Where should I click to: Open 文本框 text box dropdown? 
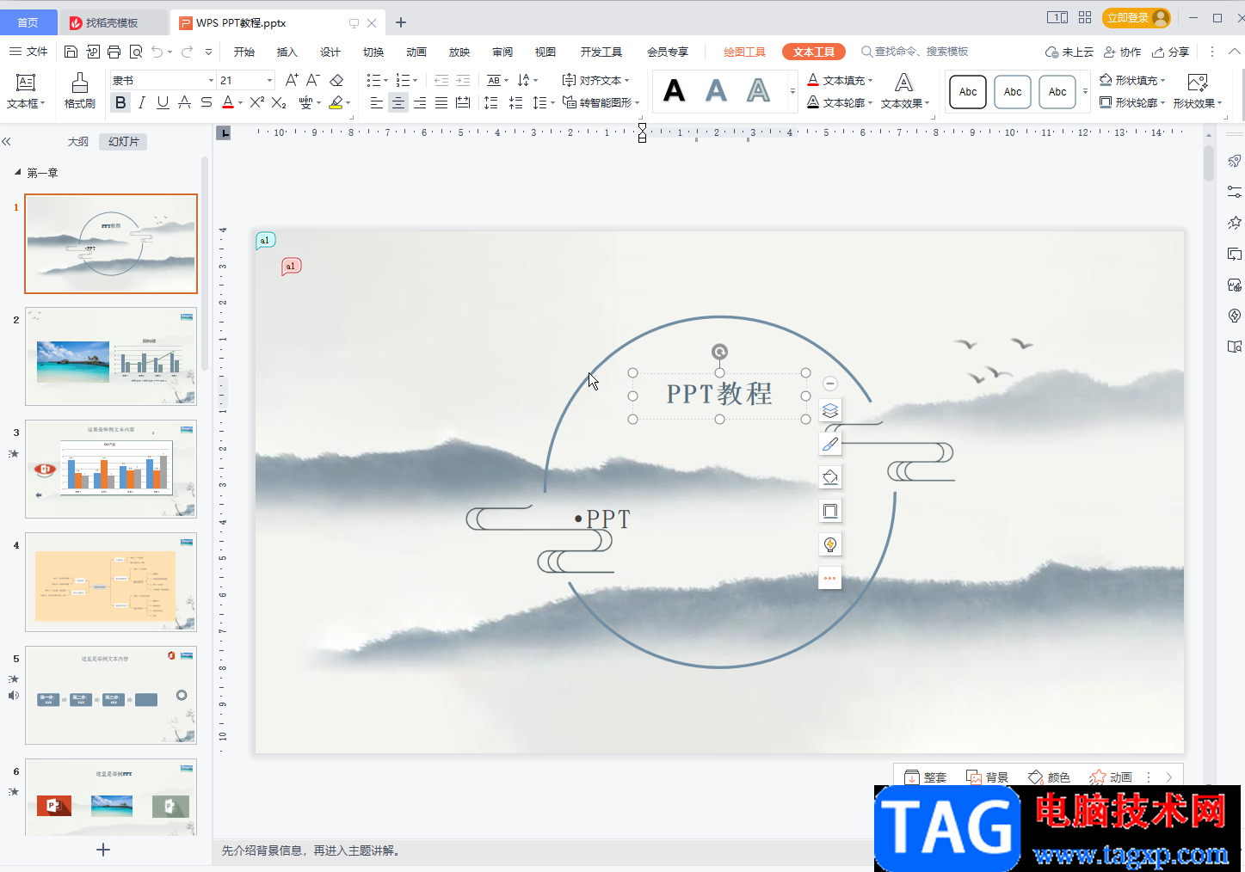click(x=26, y=103)
